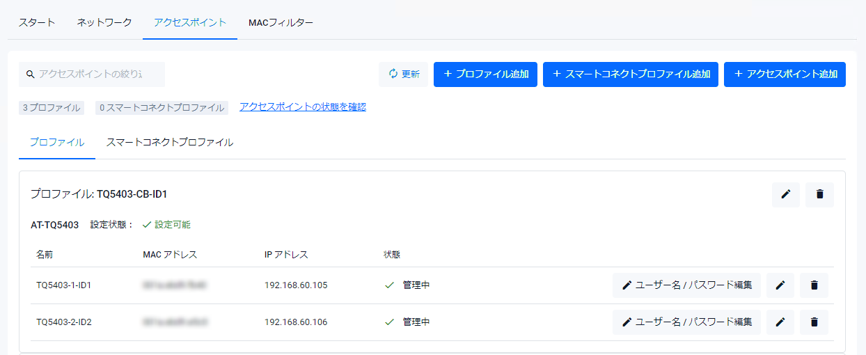Click the magnifier icon in access point filter

30,74
